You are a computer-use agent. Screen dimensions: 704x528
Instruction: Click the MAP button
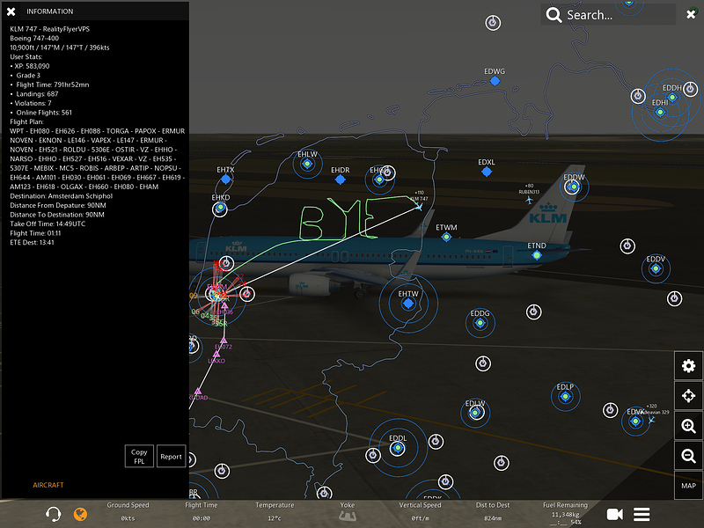(688, 486)
